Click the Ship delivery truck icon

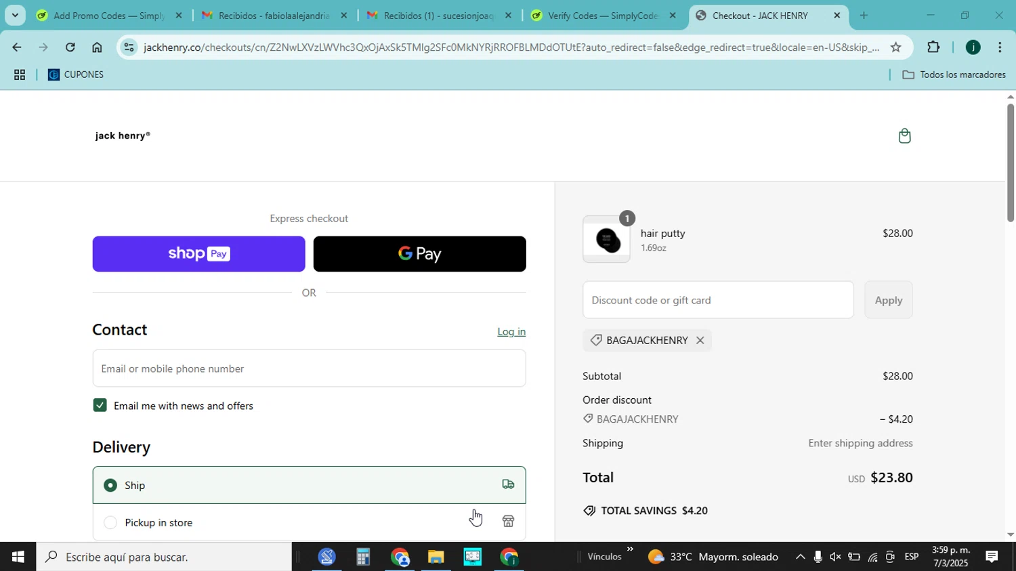[508, 484]
